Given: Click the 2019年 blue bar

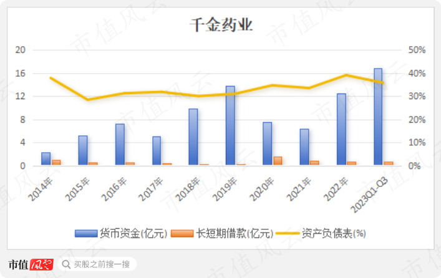Looking at the screenshot, I should pyautogui.click(x=230, y=125).
